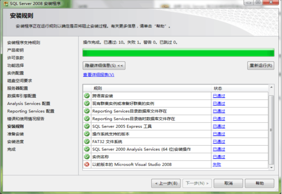Click check icon for SQL Server 2005 Express 工具

pos(87,126)
